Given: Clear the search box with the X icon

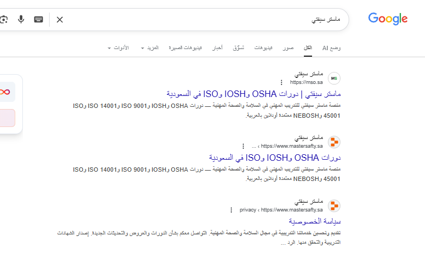Looking at the screenshot, I should click(x=59, y=20).
